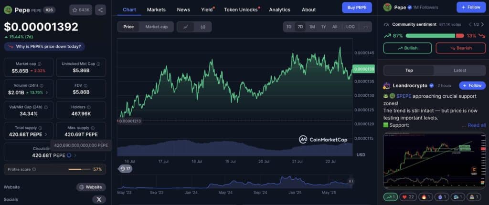Screen dimensions: 489x205
Task: Set chart range to 1D
Action: pyautogui.click(x=289, y=27)
